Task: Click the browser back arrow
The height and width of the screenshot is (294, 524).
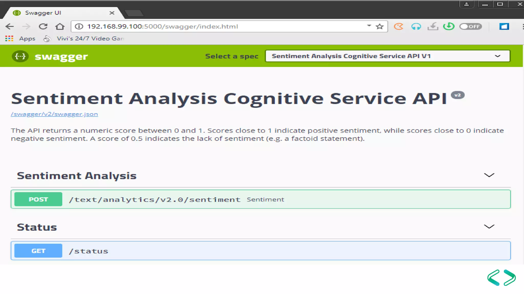Action: pyautogui.click(x=9, y=27)
